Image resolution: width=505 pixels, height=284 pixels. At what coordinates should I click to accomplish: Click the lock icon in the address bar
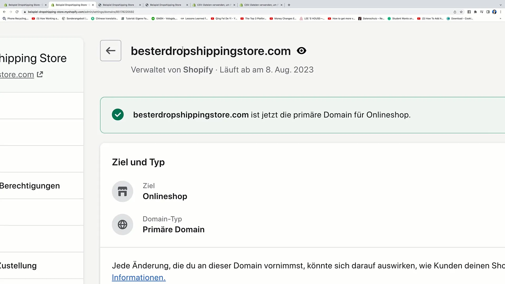(x=25, y=12)
